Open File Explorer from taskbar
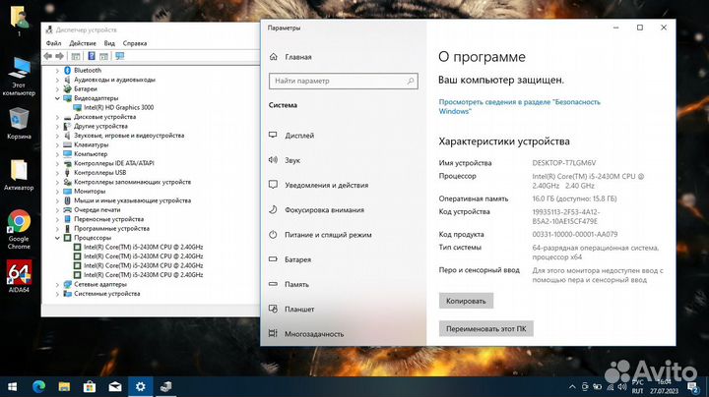Image resolution: width=709 pixels, height=397 pixels. tap(64, 386)
